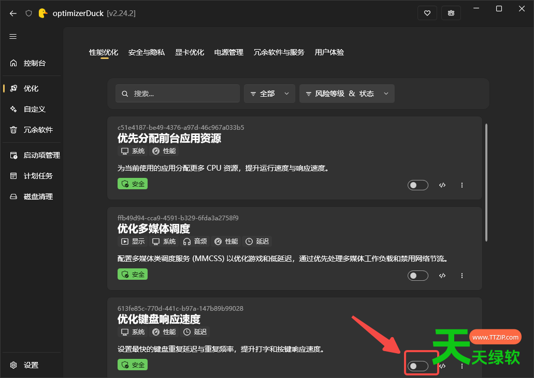534x378 pixels.
Task: Switch to 性能优化 tab
Action: (x=104, y=52)
